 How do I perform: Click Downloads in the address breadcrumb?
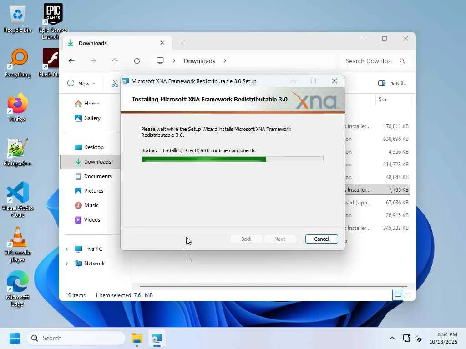(199, 61)
